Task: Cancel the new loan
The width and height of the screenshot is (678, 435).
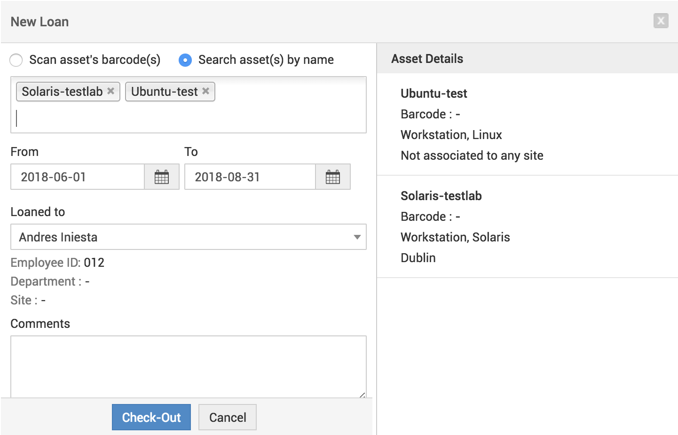Action: [228, 417]
